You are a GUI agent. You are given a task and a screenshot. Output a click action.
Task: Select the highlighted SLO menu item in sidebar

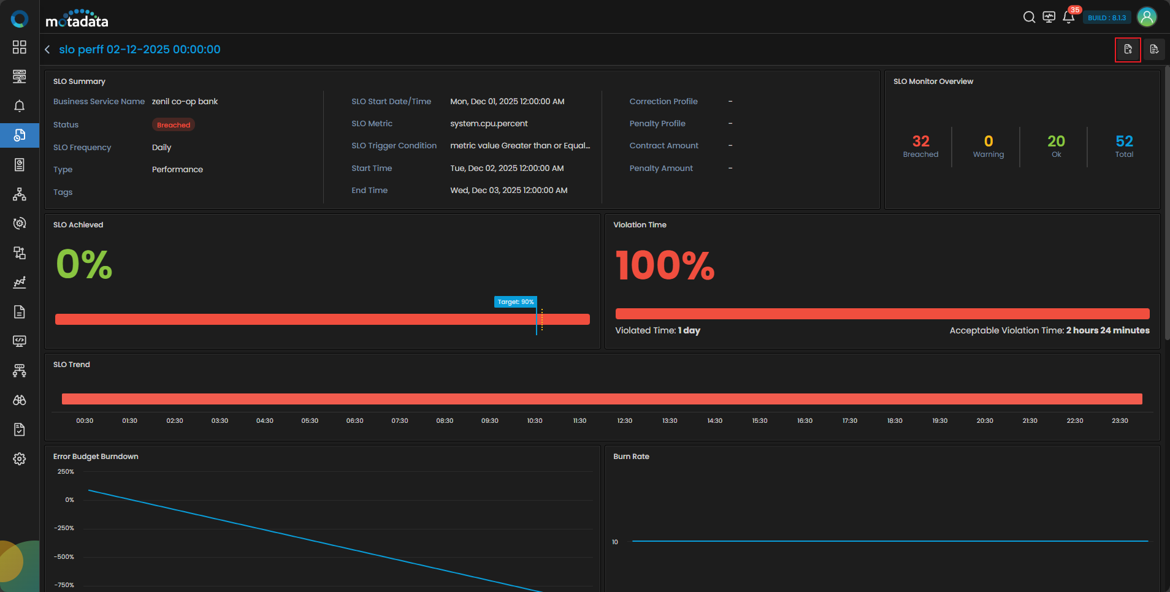click(x=20, y=135)
